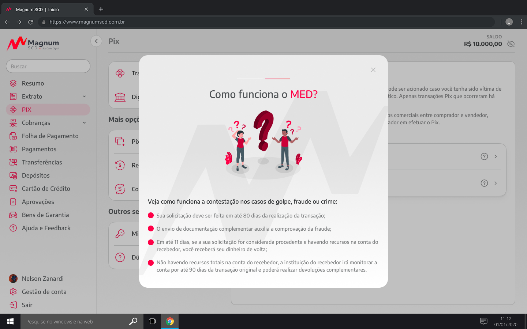Image resolution: width=527 pixels, height=329 pixels.
Task: Open the browser three-dot menu
Action: [x=522, y=22]
